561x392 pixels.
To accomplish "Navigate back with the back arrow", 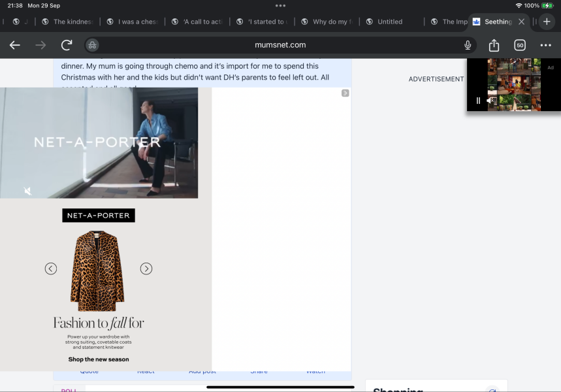I will [14, 45].
